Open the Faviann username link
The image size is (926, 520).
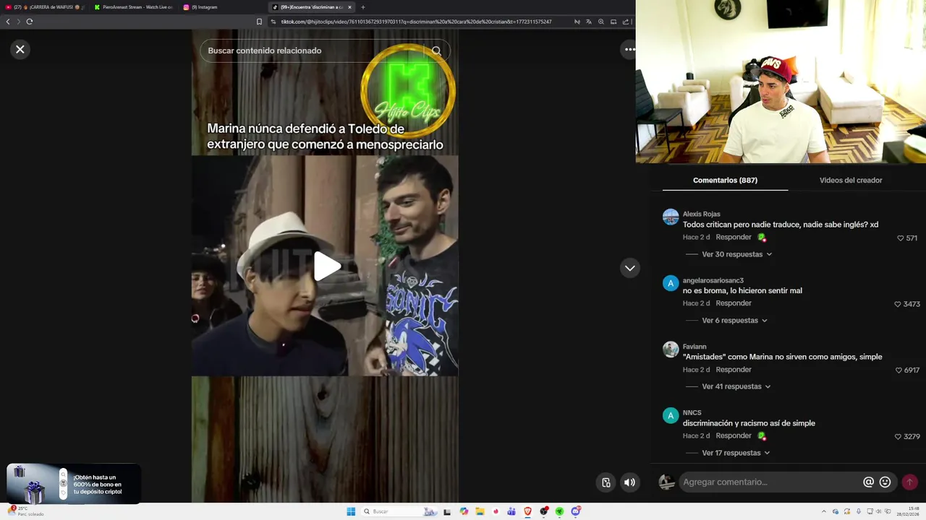(x=694, y=347)
